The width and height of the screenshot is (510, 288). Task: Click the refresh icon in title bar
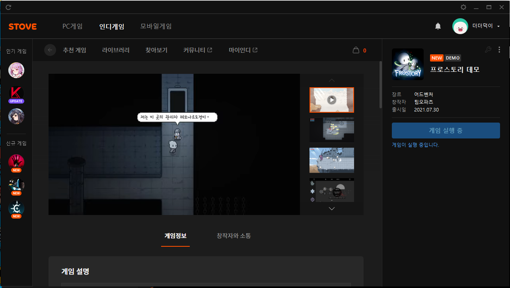[x=8, y=7]
